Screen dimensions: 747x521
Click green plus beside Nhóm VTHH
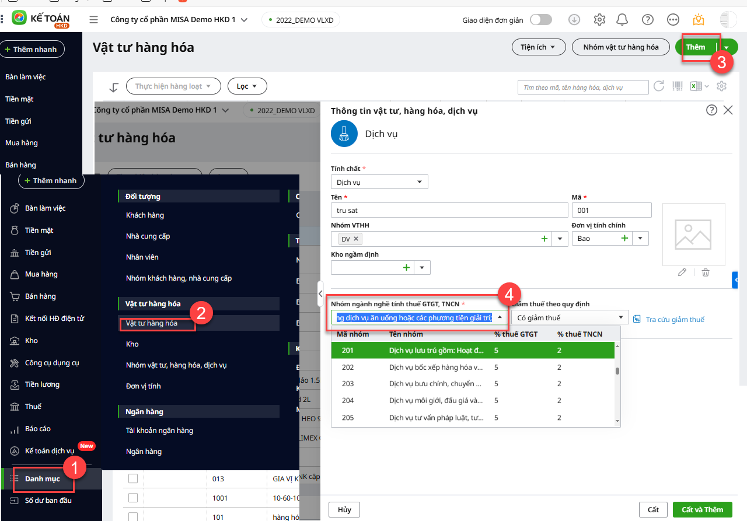pyautogui.click(x=544, y=239)
